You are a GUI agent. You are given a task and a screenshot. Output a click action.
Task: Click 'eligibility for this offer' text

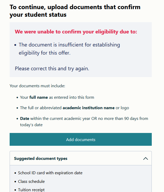tap(45, 53)
